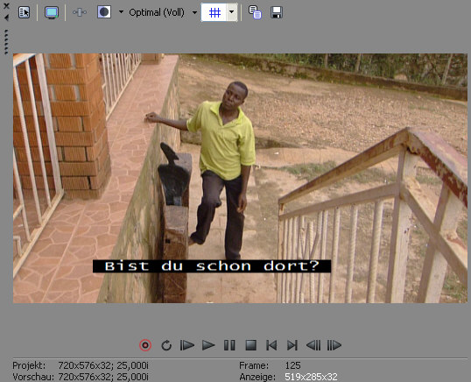
Task: Open the Project Video Properties icon
Action: (x=24, y=12)
